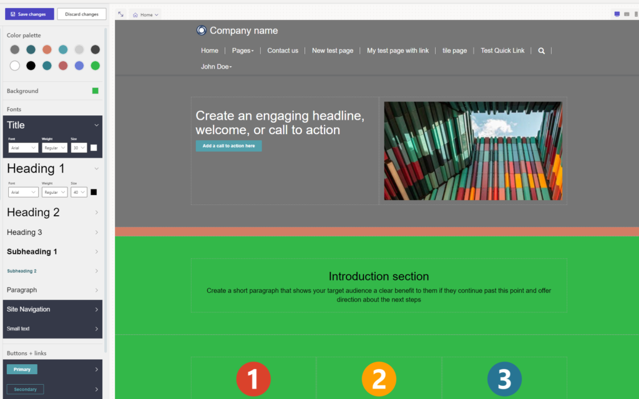Open the Pages navigation menu

pyautogui.click(x=243, y=51)
